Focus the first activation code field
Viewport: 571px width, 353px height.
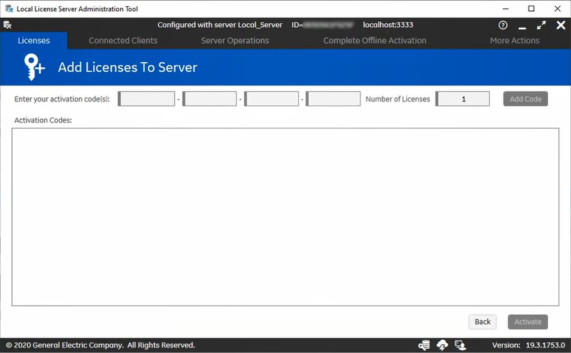coord(146,99)
